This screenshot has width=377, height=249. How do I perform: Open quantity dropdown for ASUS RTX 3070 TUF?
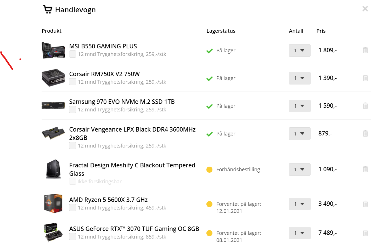tap(300, 233)
